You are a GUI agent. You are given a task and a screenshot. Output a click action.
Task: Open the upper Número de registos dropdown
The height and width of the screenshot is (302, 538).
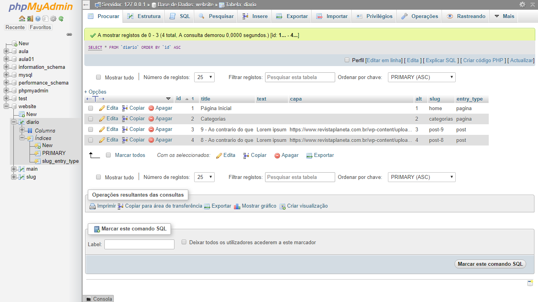204,77
